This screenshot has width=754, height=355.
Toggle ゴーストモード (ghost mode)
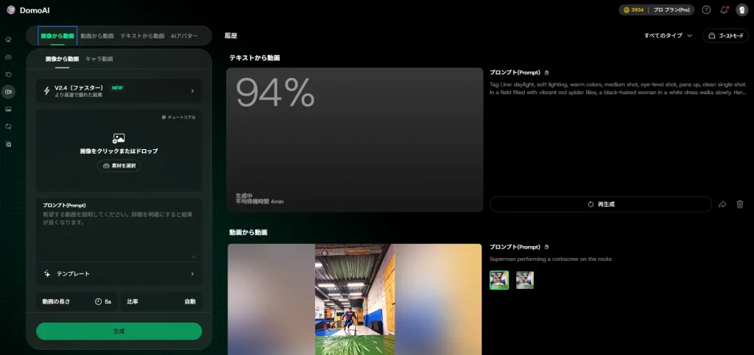tap(725, 35)
